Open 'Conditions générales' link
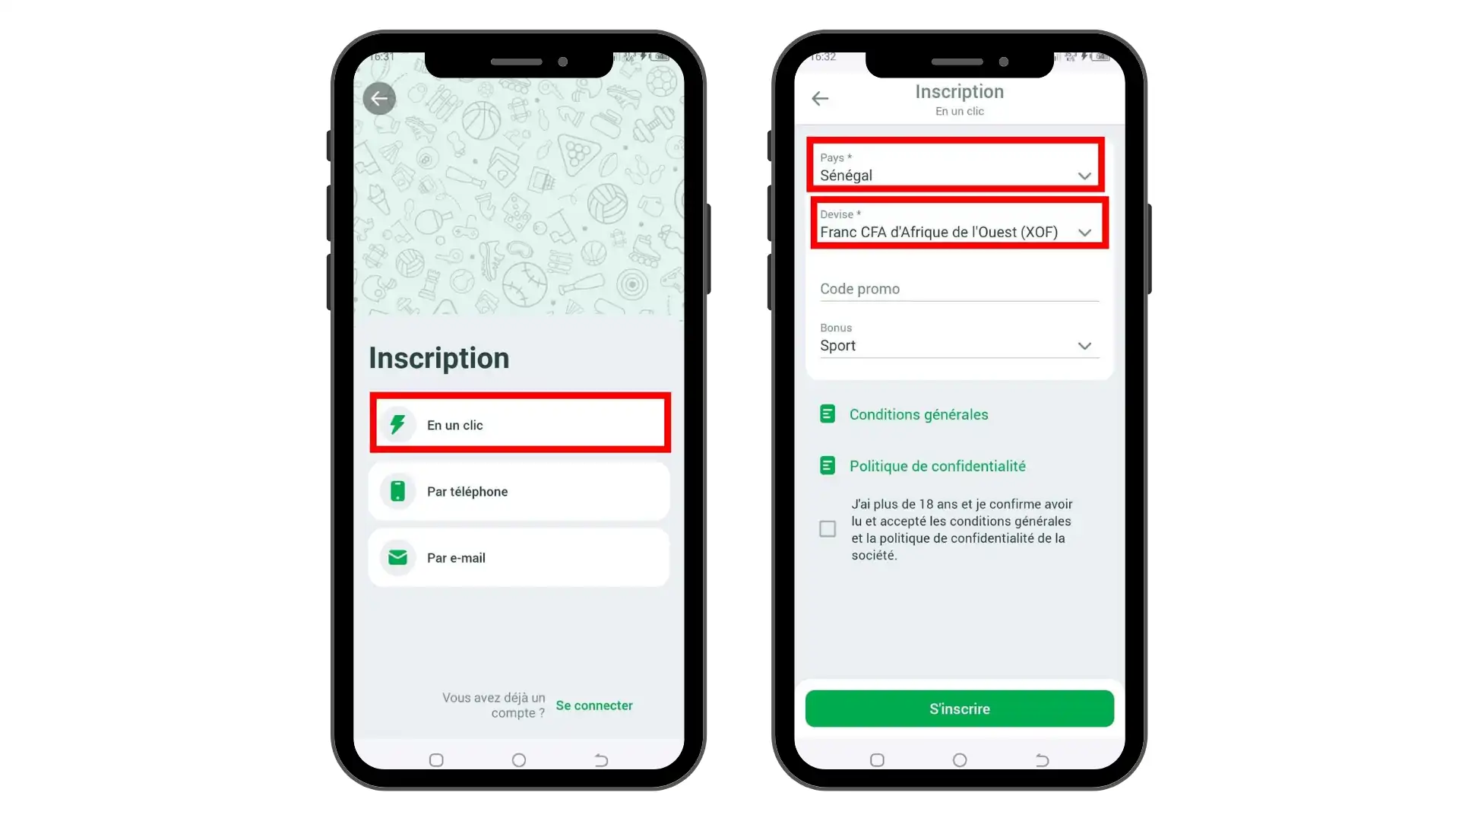 point(919,414)
